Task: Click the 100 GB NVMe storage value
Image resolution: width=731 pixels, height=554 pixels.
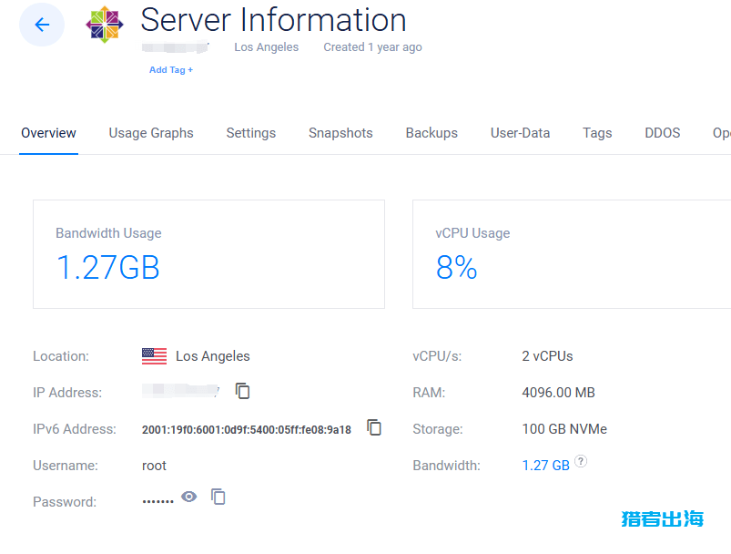Action: (564, 429)
